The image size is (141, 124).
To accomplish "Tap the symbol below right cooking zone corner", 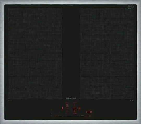I will coord(132,101).
